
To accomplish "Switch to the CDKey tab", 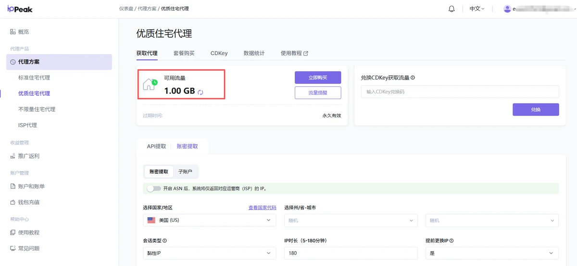I will pyautogui.click(x=219, y=53).
